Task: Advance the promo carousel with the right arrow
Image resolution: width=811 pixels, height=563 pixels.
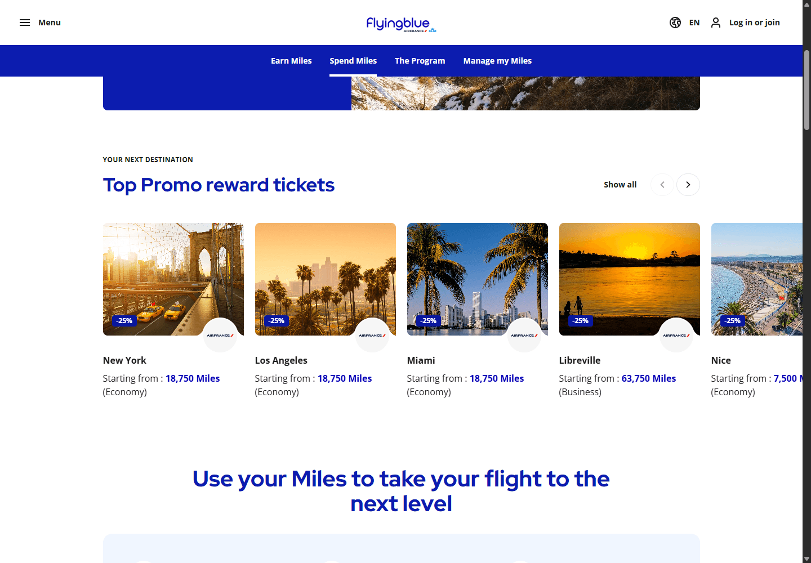Action: click(x=688, y=185)
